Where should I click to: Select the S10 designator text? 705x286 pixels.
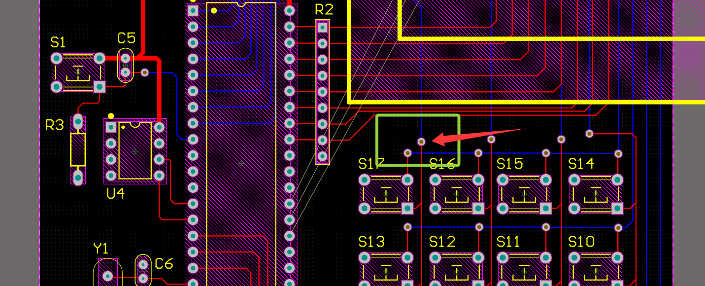581,242
